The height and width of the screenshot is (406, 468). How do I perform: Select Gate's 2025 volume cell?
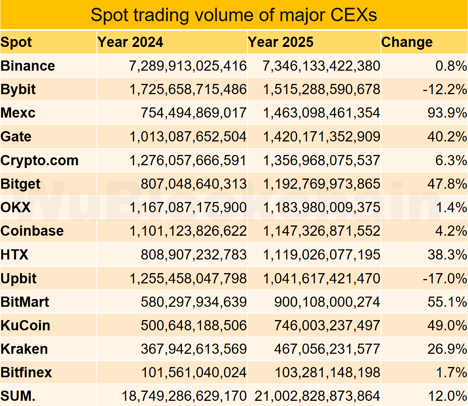(x=321, y=137)
